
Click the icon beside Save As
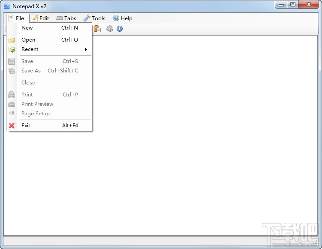click(x=12, y=71)
